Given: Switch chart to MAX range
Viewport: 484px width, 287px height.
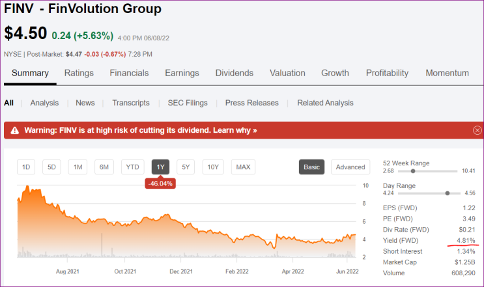Looking at the screenshot, I should coord(243,167).
